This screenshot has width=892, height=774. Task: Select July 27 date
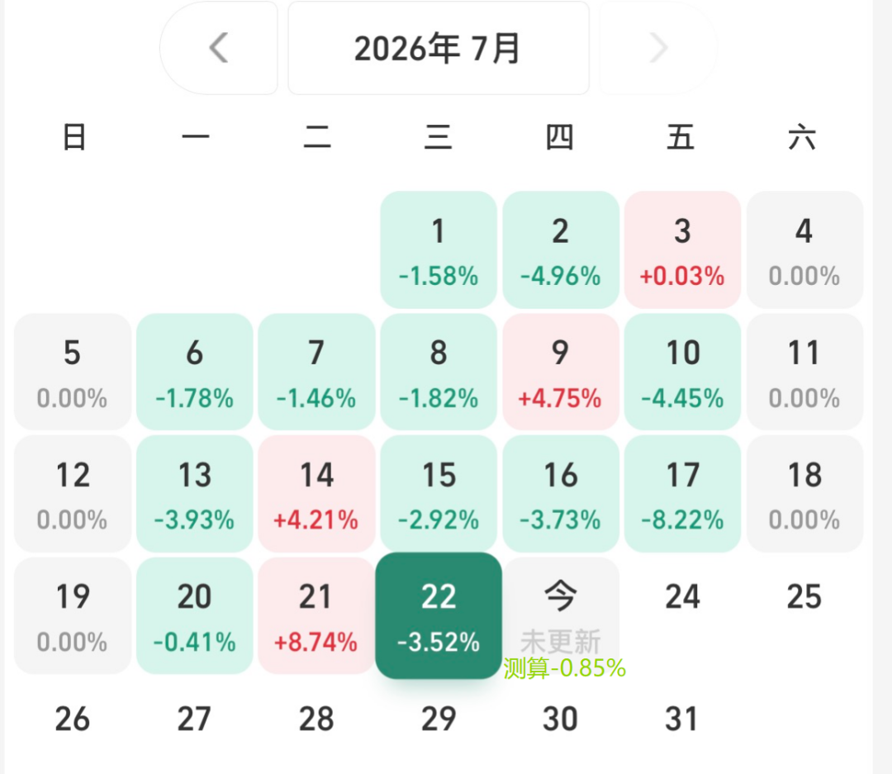(x=195, y=719)
